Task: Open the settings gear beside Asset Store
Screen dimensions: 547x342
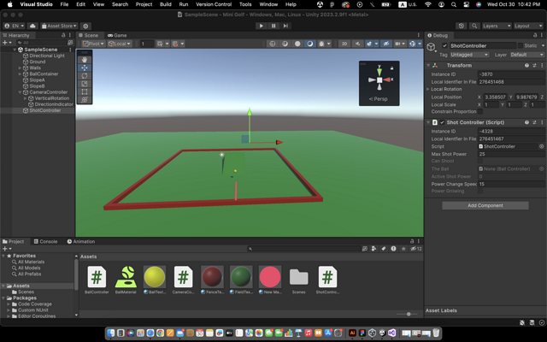Action: 85,26
